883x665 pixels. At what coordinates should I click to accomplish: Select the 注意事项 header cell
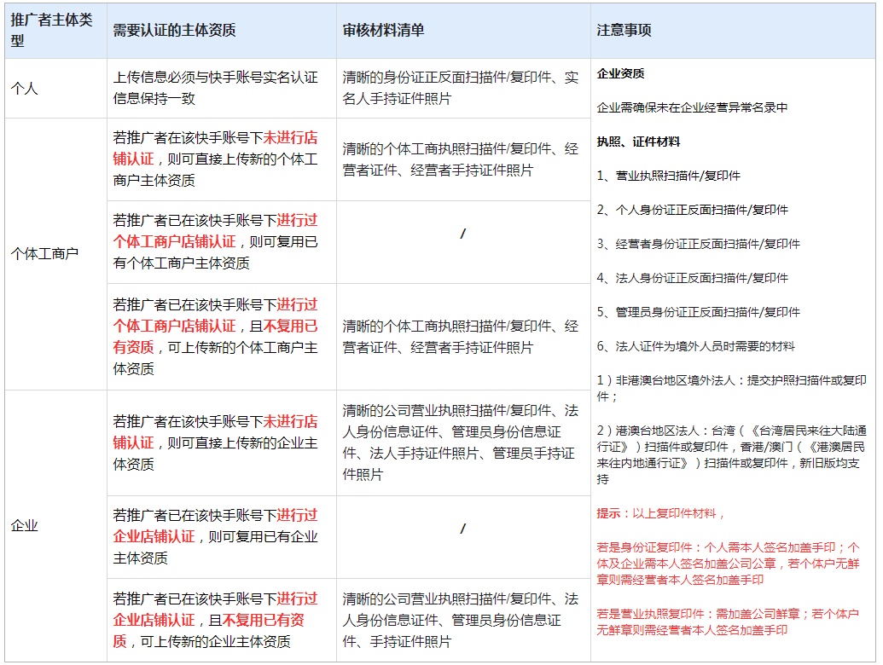tap(733, 31)
